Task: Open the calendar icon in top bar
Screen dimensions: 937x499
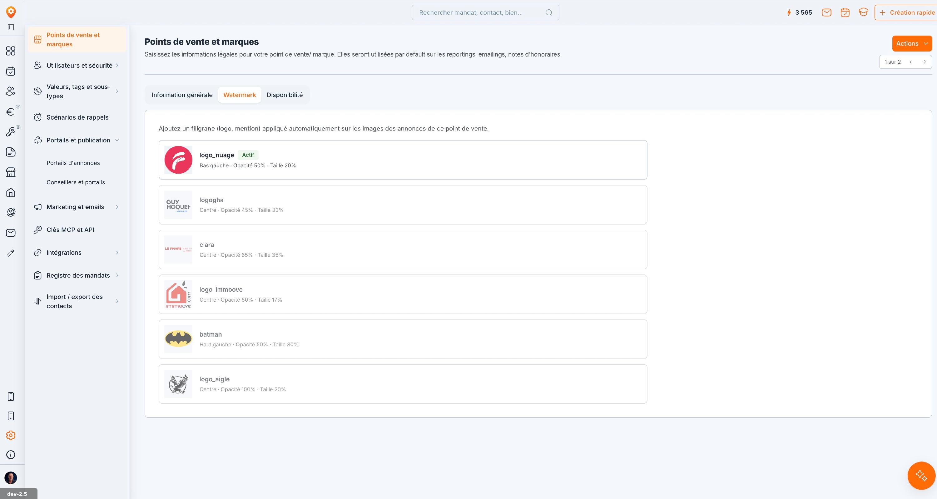Action: 845,13
